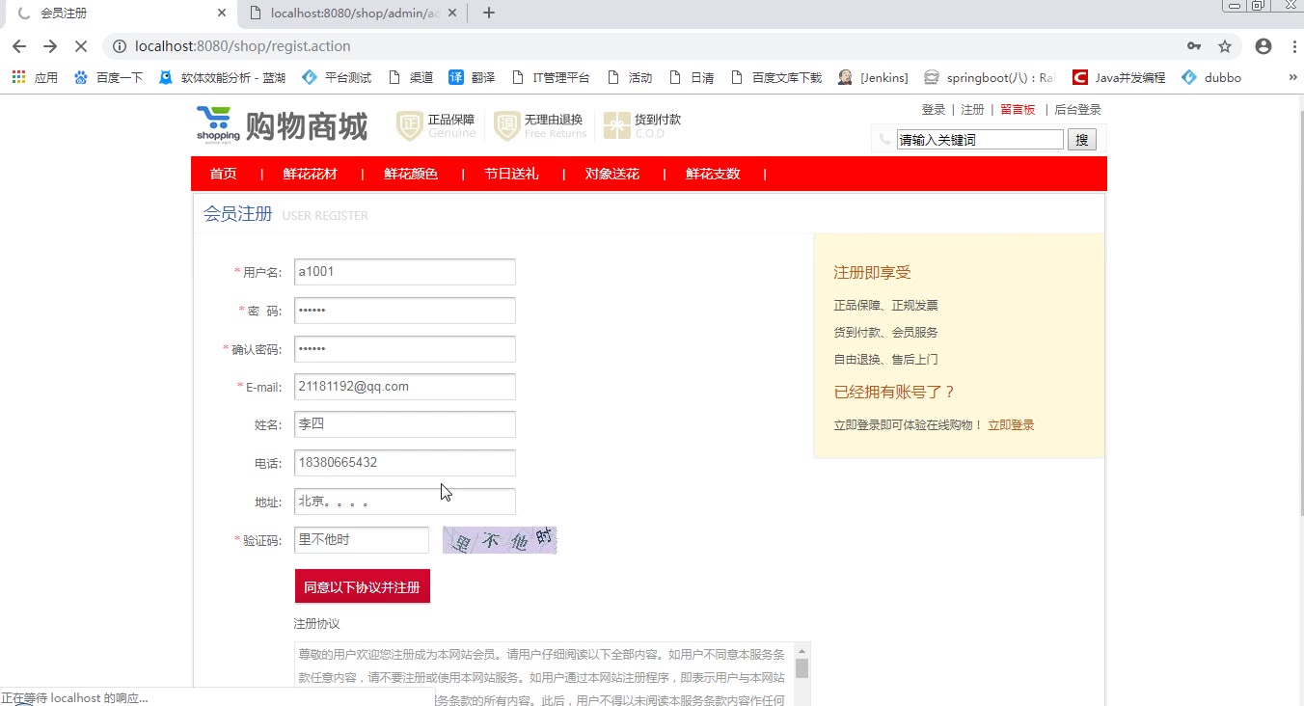Viewport: 1304px width, 706px height.
Task: Open a new browser tab
Action: [489, 14]
